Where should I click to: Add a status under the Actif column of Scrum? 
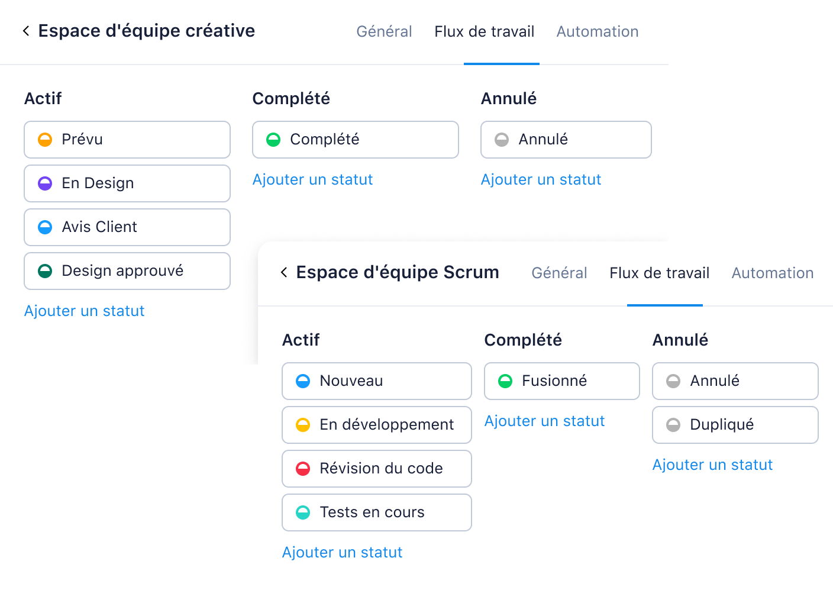[342, 552]
